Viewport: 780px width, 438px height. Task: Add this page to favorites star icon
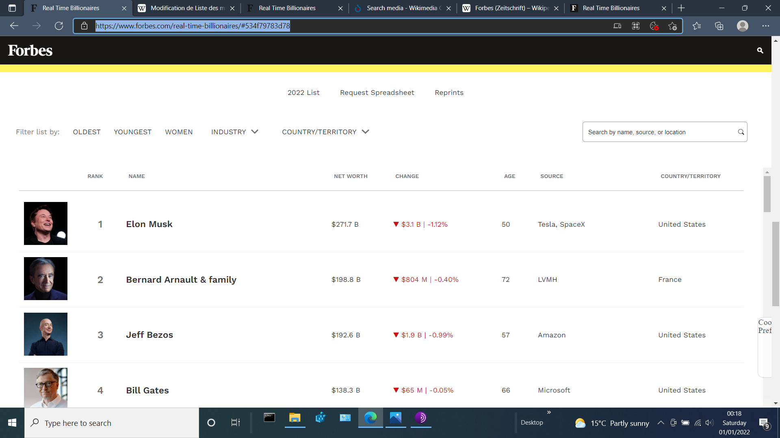[x=672, y=26]
